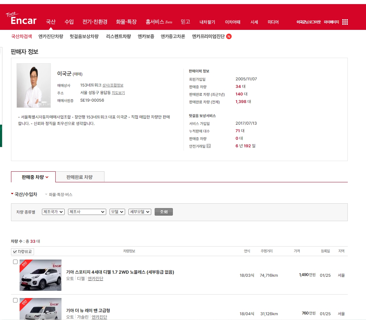Check the 더 뉴 레이 밴 row checkbox
366x320 pixels.
(15, 300)
